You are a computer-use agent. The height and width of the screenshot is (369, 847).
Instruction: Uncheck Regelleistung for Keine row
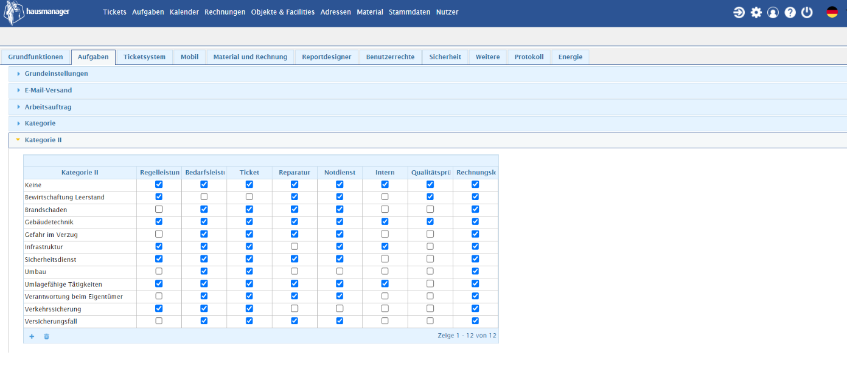[159, 184]
